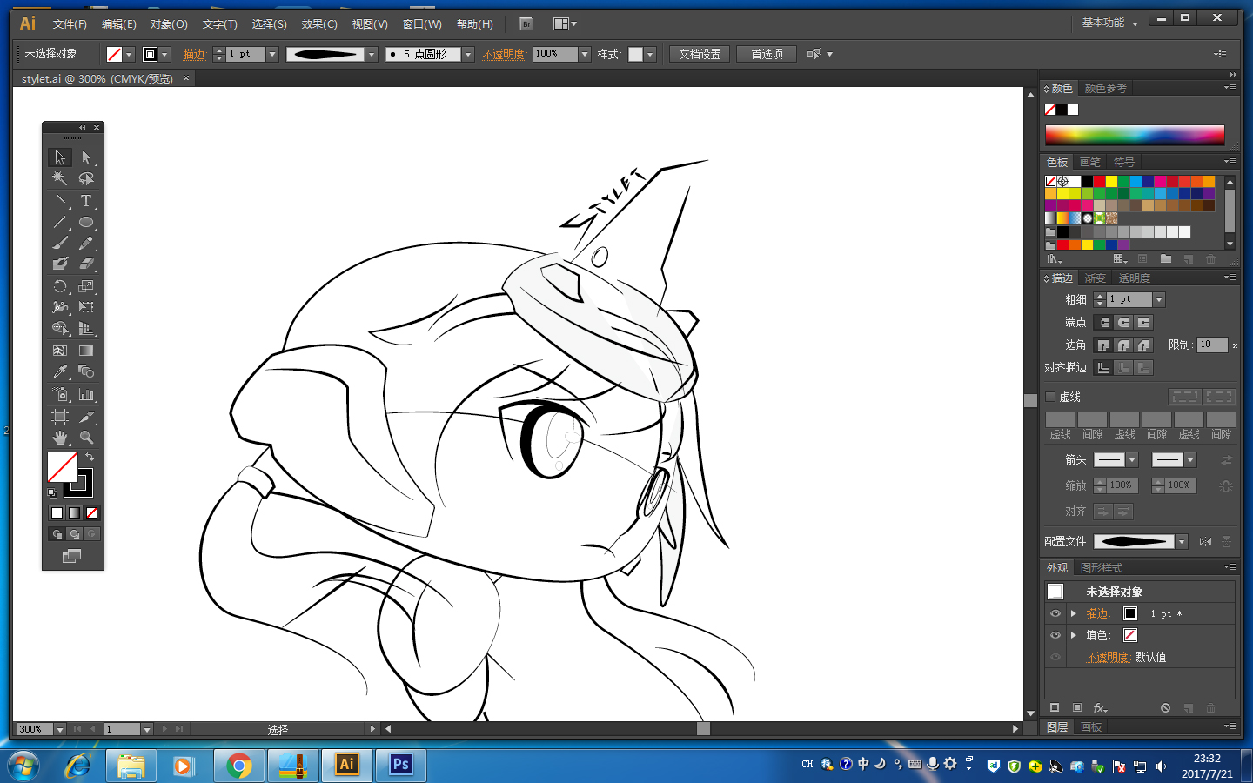Screen dimensions: 1253x783
Task: Select the Pen tool
Action: click(59, 201)
